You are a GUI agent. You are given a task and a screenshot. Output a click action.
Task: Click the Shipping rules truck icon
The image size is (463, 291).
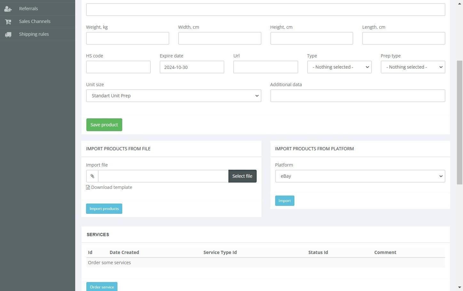8,34
